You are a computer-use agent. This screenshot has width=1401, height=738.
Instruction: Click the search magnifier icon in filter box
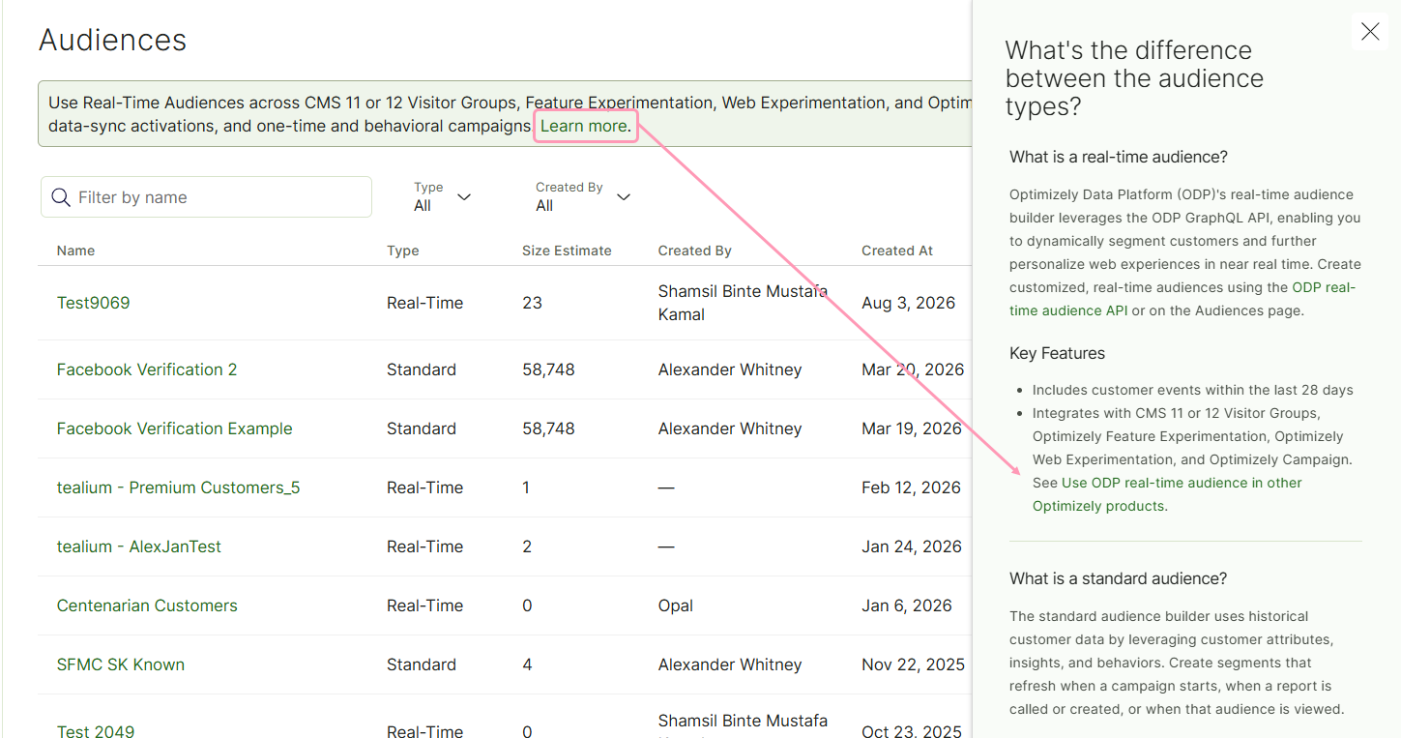click(x=61, y=197)
